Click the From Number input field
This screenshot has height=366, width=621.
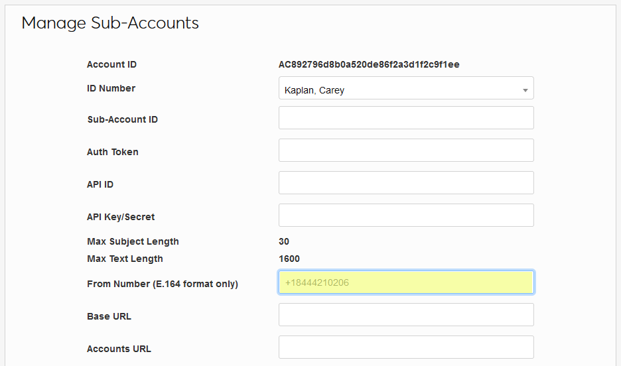pos(406,282)
